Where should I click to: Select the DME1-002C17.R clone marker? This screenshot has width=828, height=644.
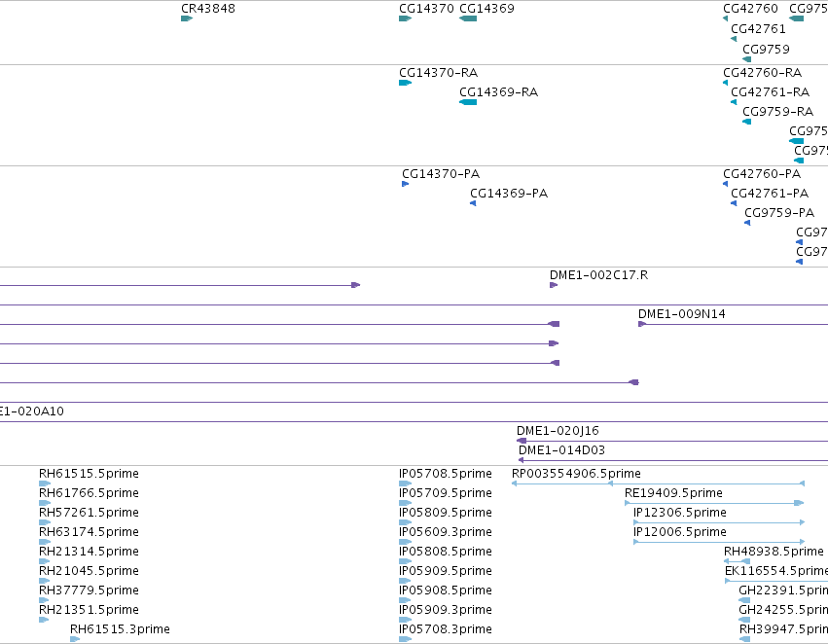tap(554, 285)
